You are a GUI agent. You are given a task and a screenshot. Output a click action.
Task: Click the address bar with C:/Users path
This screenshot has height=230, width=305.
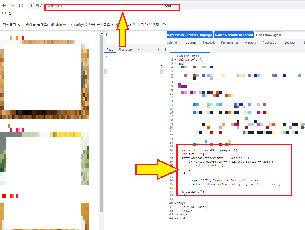point(112,6)
